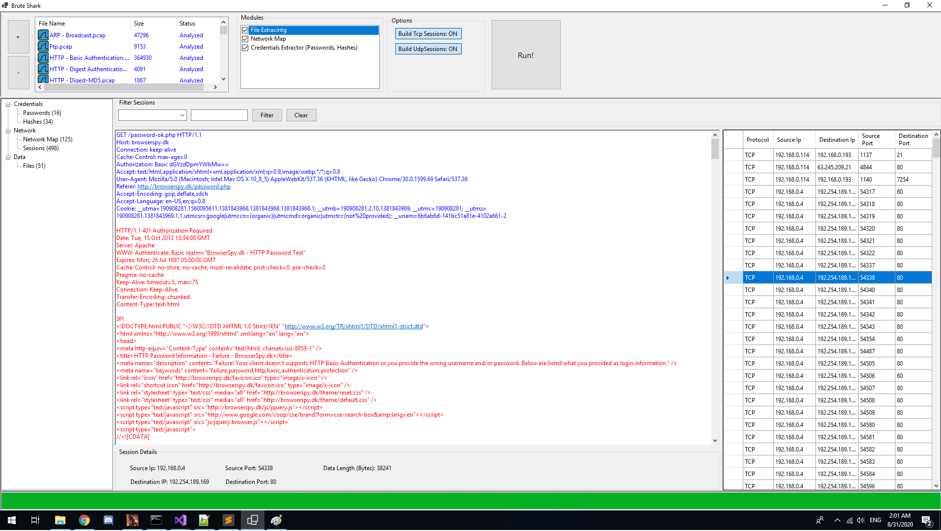Open File Explorer from the taskbar
Image resolution: width=941 pixels, height=531 pixels.
60,520
